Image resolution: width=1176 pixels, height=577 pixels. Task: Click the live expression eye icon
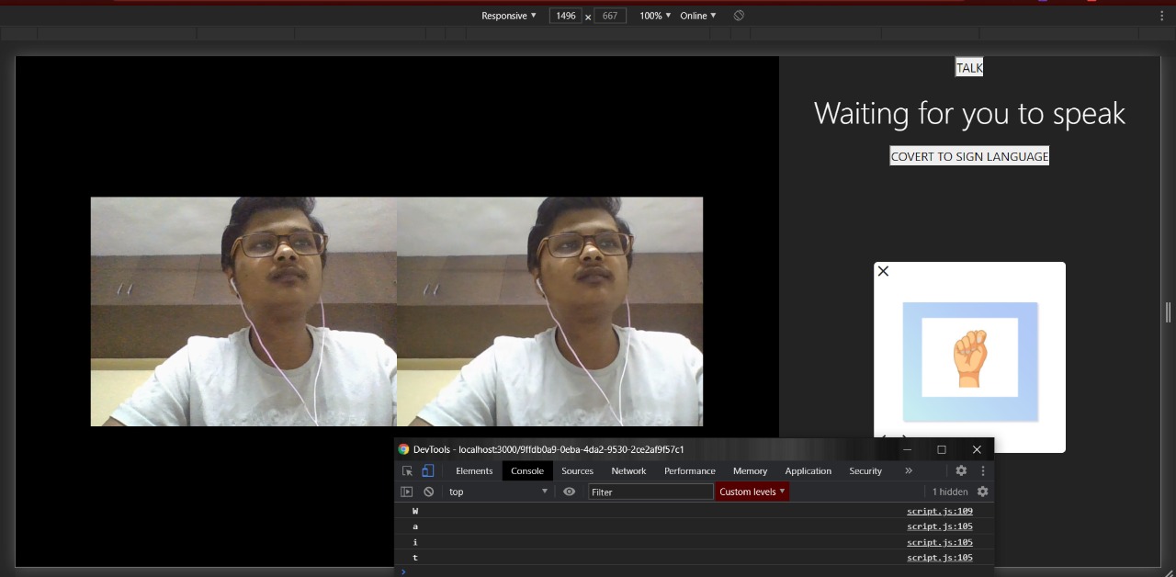(x=570, y=492)
